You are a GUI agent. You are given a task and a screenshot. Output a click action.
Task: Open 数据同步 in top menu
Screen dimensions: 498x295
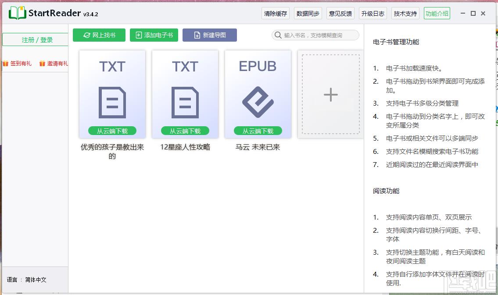pos(308,14)
